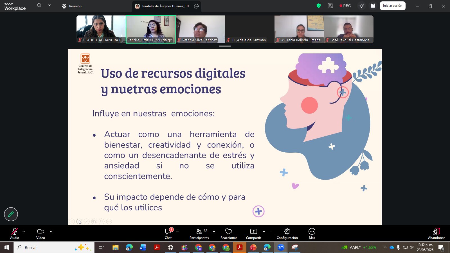Expand the chevron next to Participantes
Screen dimensions: 450x253
pos(214,231)
